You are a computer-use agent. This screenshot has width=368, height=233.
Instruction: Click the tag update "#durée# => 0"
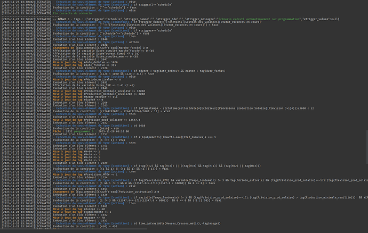[78, 100]
